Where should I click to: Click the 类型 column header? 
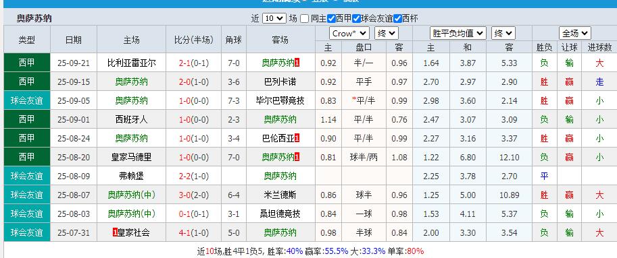click(27, 40)
